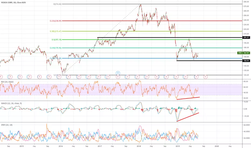This screenshot has height=148, width=251.
Task: Select the 0(274.66) Fibonacci level label
Action: 57,4
